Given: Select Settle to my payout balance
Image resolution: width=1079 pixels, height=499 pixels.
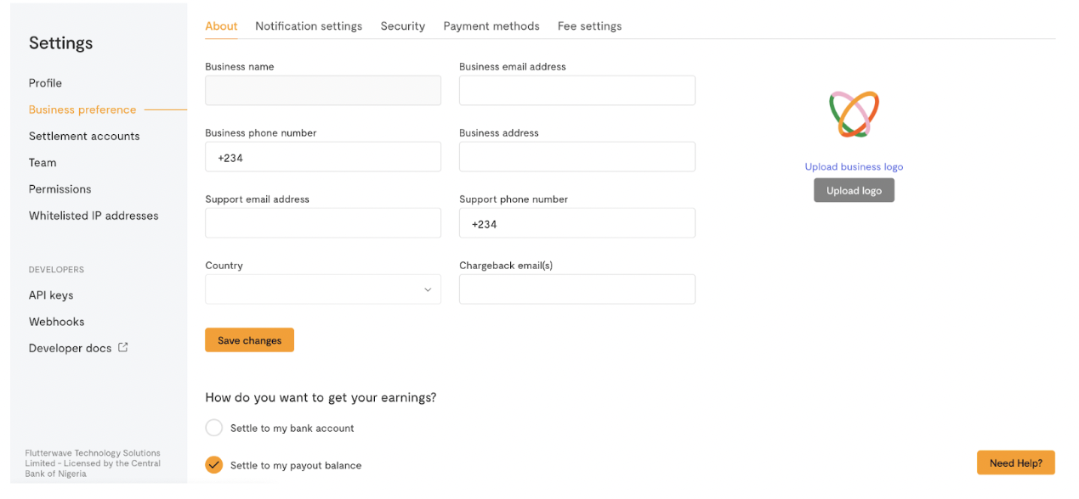Looking at the screenshot, I should 214,465.
